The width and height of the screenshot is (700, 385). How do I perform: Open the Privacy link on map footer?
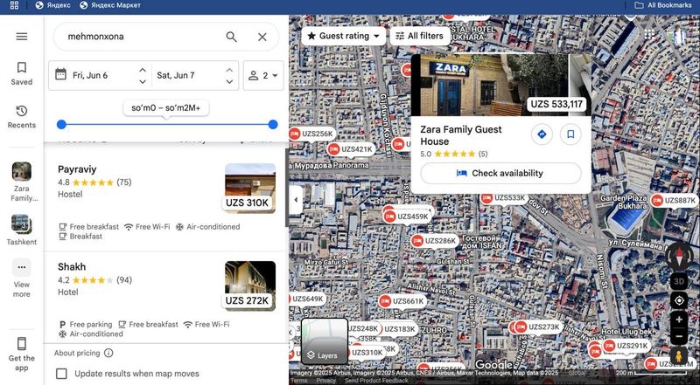click(325, 381)
